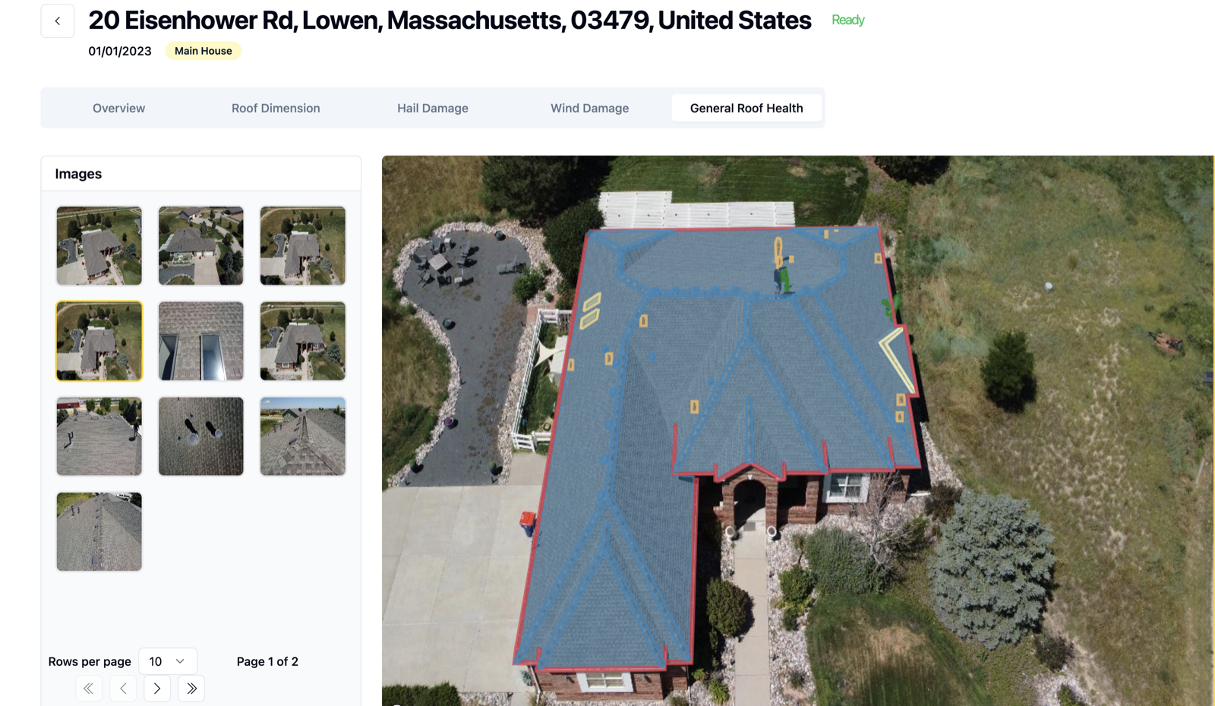Screen dimensions: 1215x706
Task: Click the Ready status label
Action: pyautogui.click(x=847, y=20)
